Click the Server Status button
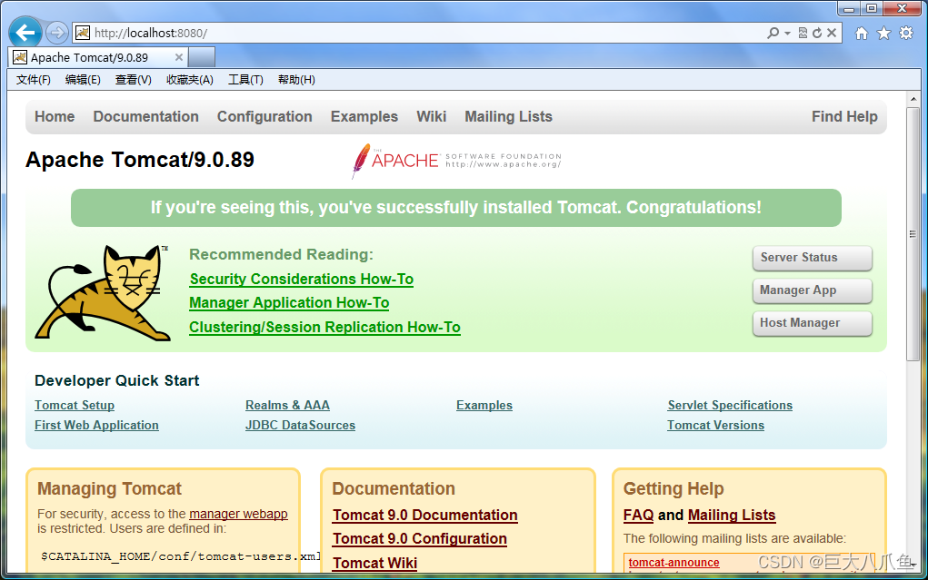Image resolution: width=928 pixels, height=580 pixels. pos(812,258)
